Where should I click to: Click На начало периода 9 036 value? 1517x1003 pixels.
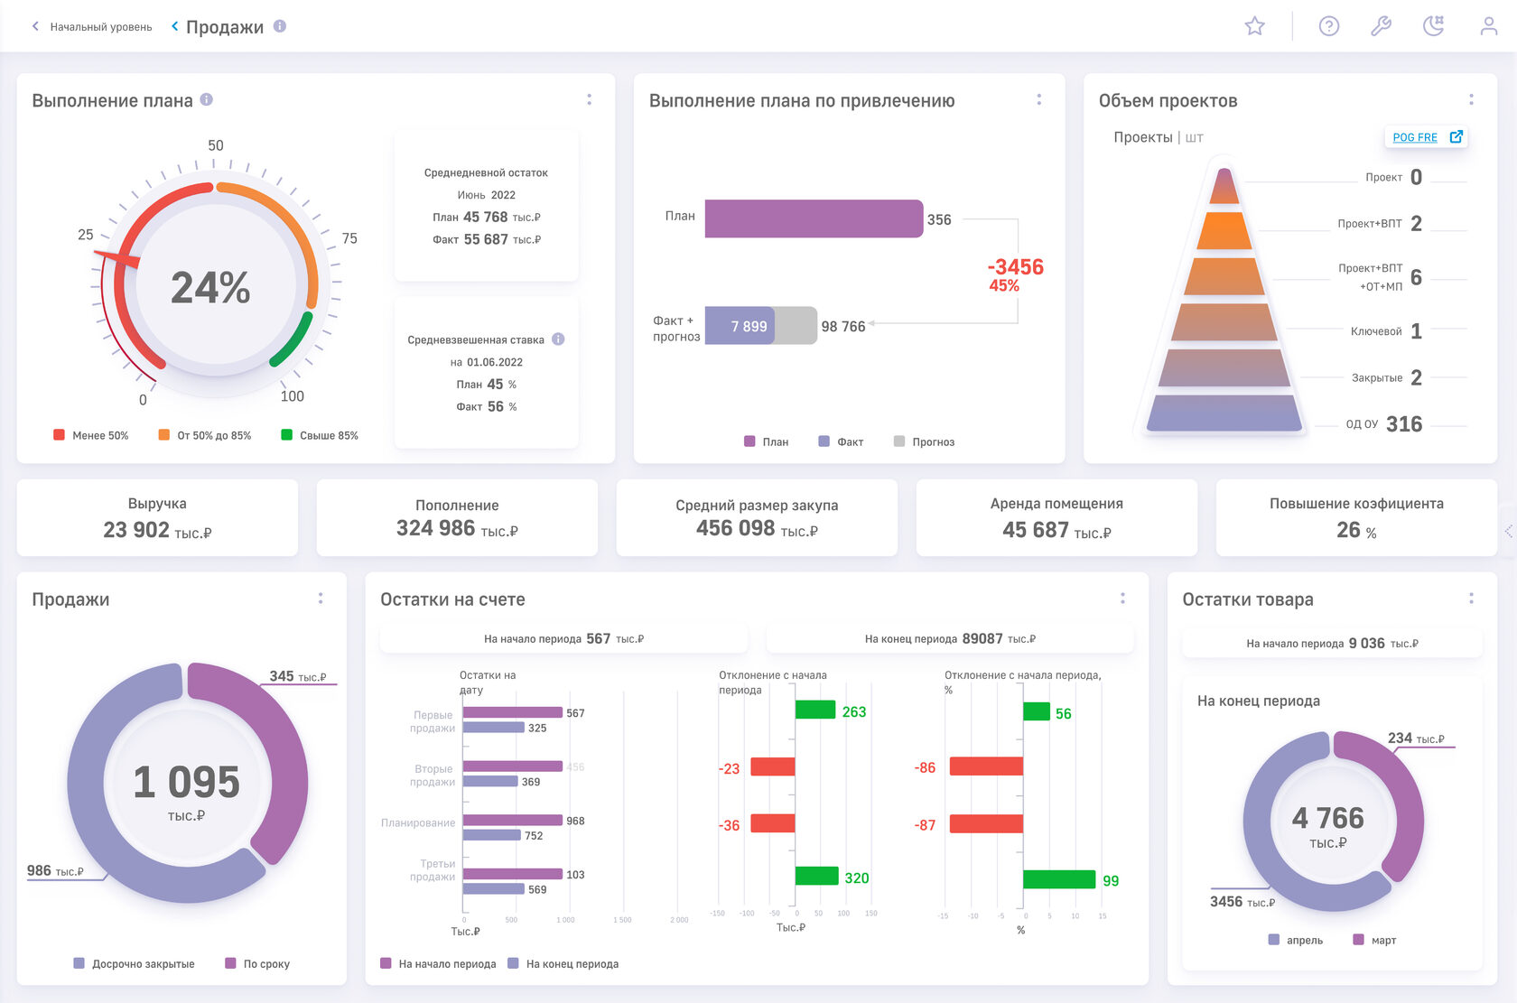pyautogui.click(x=1366, y=643)
